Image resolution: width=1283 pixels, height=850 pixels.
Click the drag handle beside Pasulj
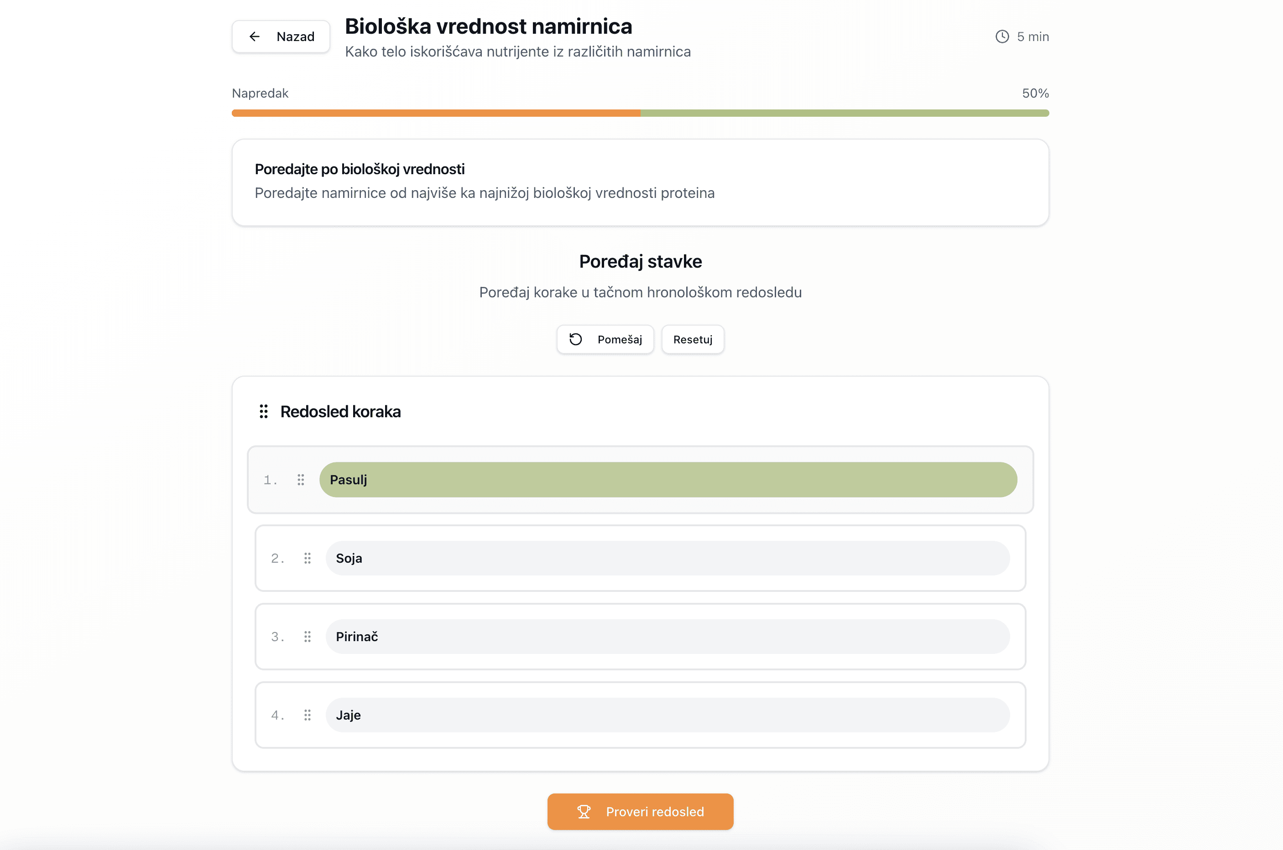click(301, 480)
